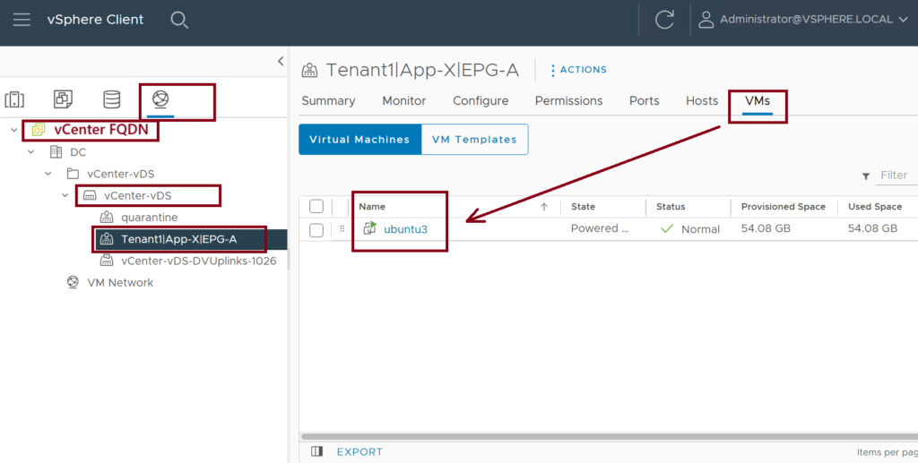This screenshot has width=918, height=463.
Task: Collapse the vCenter-vDS folder tree node
Action: (x=48, y=174)
